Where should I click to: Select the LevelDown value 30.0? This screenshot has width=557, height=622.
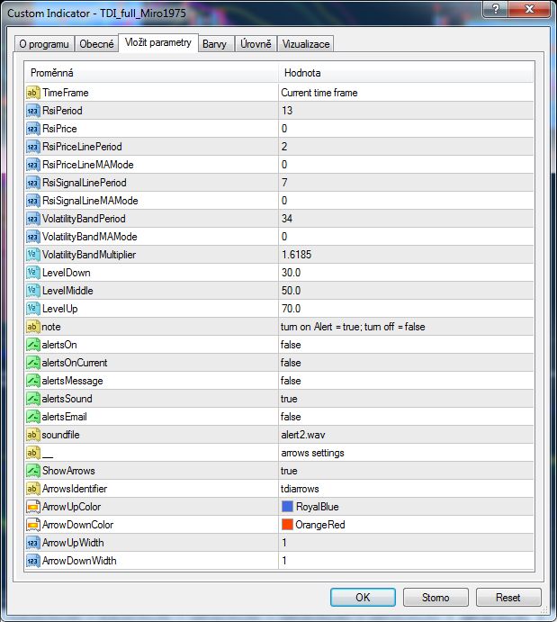tap(291, 273)
